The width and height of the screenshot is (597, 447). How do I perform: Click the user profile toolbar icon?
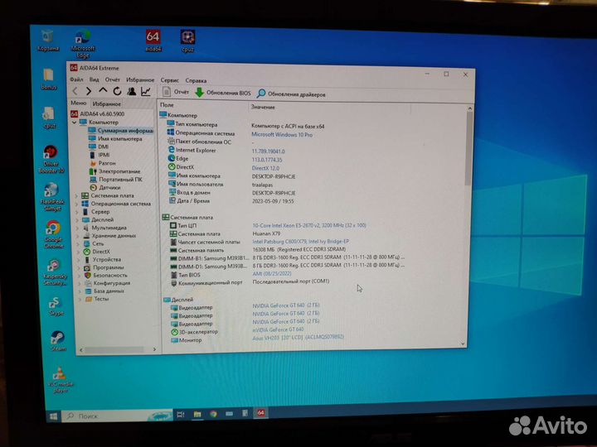[x=131, y=91]
